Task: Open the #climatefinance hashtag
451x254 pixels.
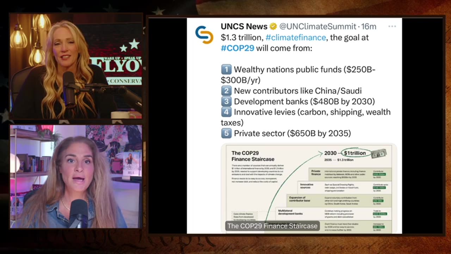Action: [x=296, y=37]
